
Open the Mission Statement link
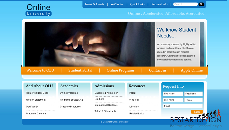click(36, 100)
